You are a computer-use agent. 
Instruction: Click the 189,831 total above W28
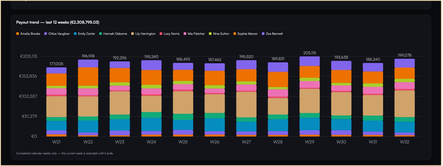[278, 59]
